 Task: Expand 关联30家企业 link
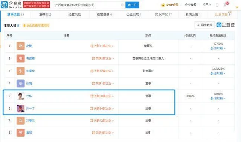[x=102, y=108]
